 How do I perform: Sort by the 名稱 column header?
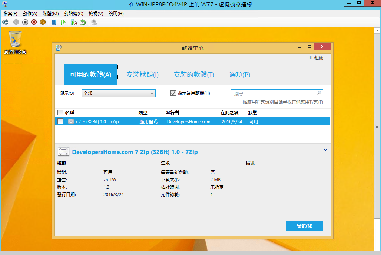coord(70,113)
